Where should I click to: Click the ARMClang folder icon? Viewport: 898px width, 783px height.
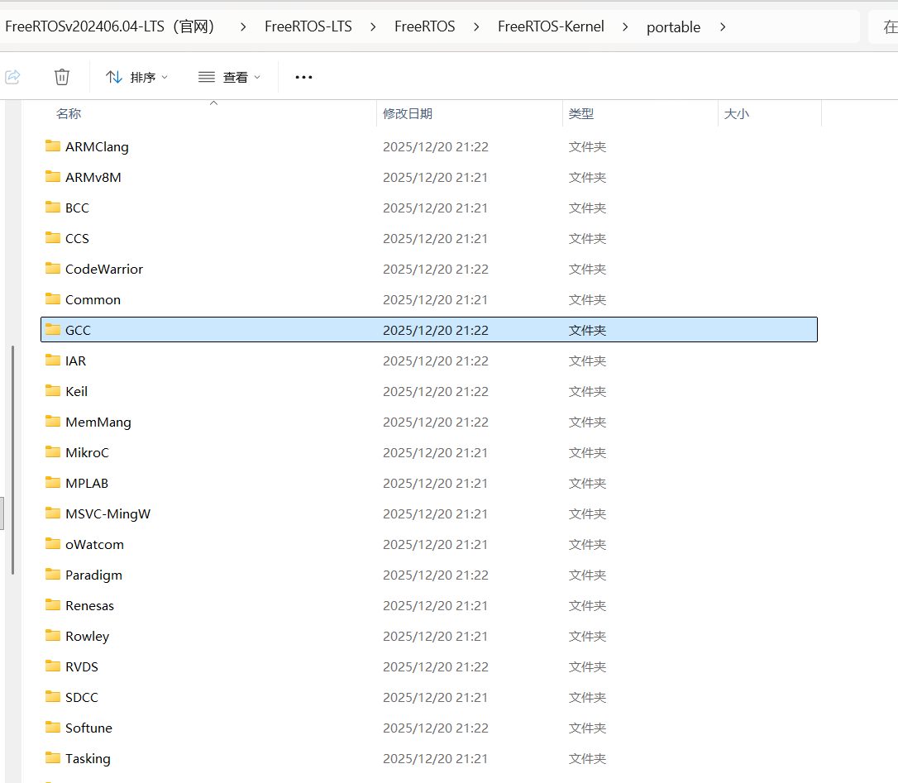(x=53, y=146)
